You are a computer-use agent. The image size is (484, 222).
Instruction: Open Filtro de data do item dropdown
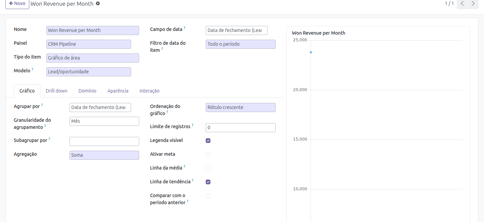pos(241,44)
